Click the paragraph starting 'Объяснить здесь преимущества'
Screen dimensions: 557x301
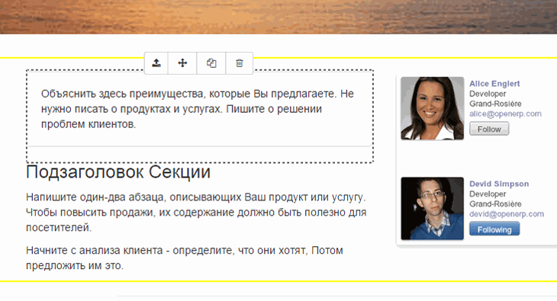[198, 109]
